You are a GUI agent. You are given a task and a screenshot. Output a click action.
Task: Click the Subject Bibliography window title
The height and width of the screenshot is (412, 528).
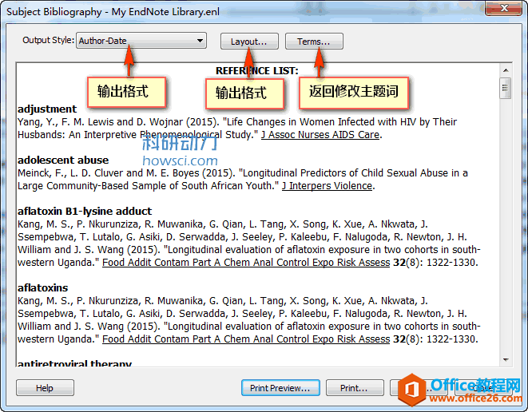113,12
